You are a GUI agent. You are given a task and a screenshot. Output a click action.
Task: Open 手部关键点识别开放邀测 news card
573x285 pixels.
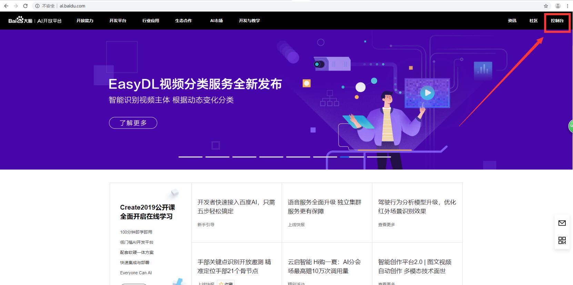tap(234, 266)
